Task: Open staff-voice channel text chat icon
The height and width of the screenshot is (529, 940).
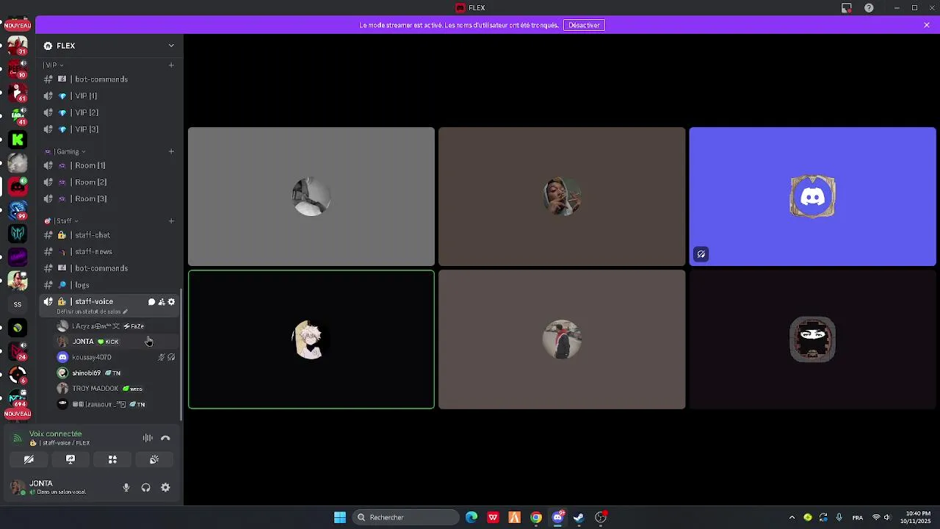Action: click(151, 302)
